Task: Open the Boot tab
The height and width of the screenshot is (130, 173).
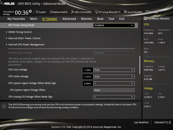Action: (x=100, y=19)
